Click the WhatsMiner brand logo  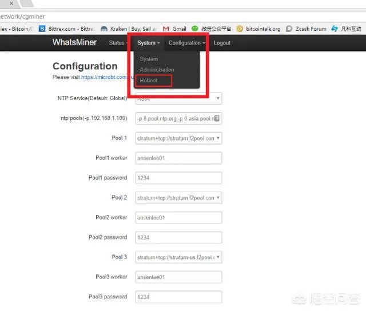click(74, 43)
